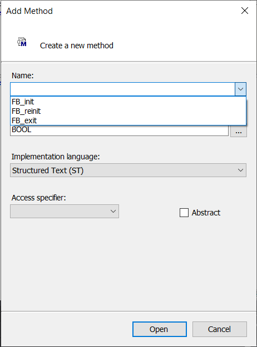This screenshot has width=257, height=347.
Task: Open the Access specifier combo box
Action: tap(65, 212)
